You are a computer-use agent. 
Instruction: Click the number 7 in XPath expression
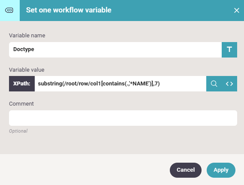point(156,84)
